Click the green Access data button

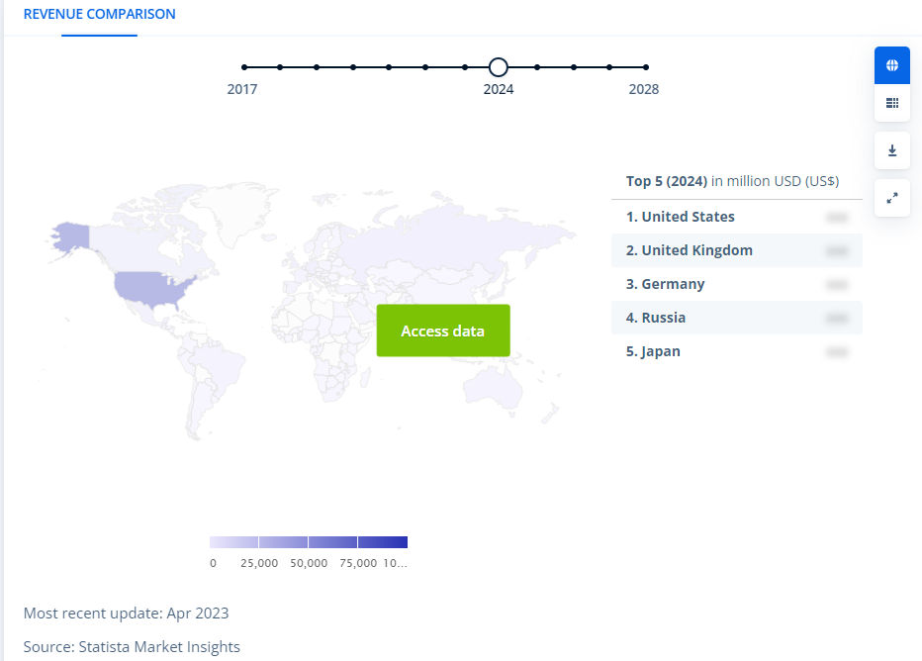pyautogui.click(x=443, y=330)
